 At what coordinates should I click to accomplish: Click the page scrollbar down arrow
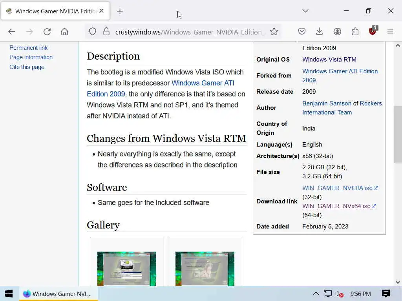[398, 282]
